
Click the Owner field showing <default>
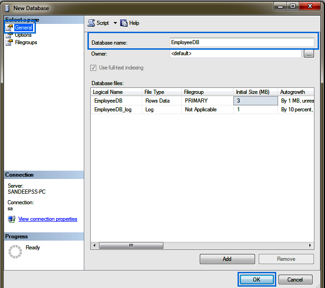click(x=235, y=53)
